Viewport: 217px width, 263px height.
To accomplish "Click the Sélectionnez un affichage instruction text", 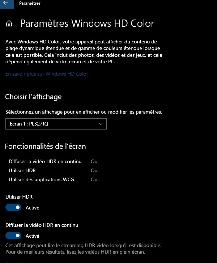I will [x=84, y=112].
